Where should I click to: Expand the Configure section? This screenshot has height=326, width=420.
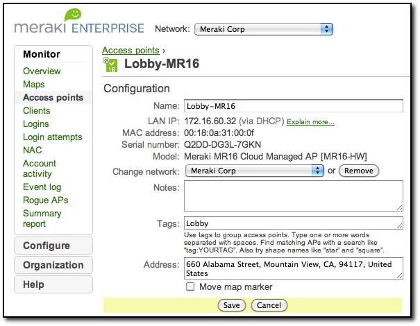pyautogui.click(x=53, y=246)
